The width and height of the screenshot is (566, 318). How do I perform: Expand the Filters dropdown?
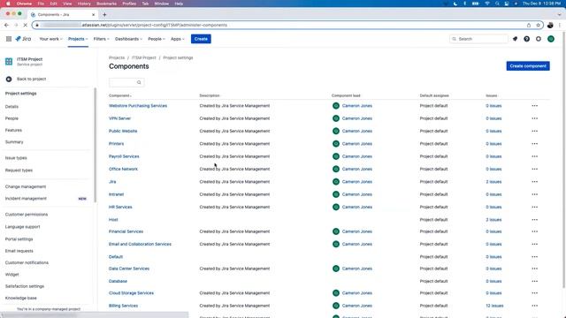(101, 39)
